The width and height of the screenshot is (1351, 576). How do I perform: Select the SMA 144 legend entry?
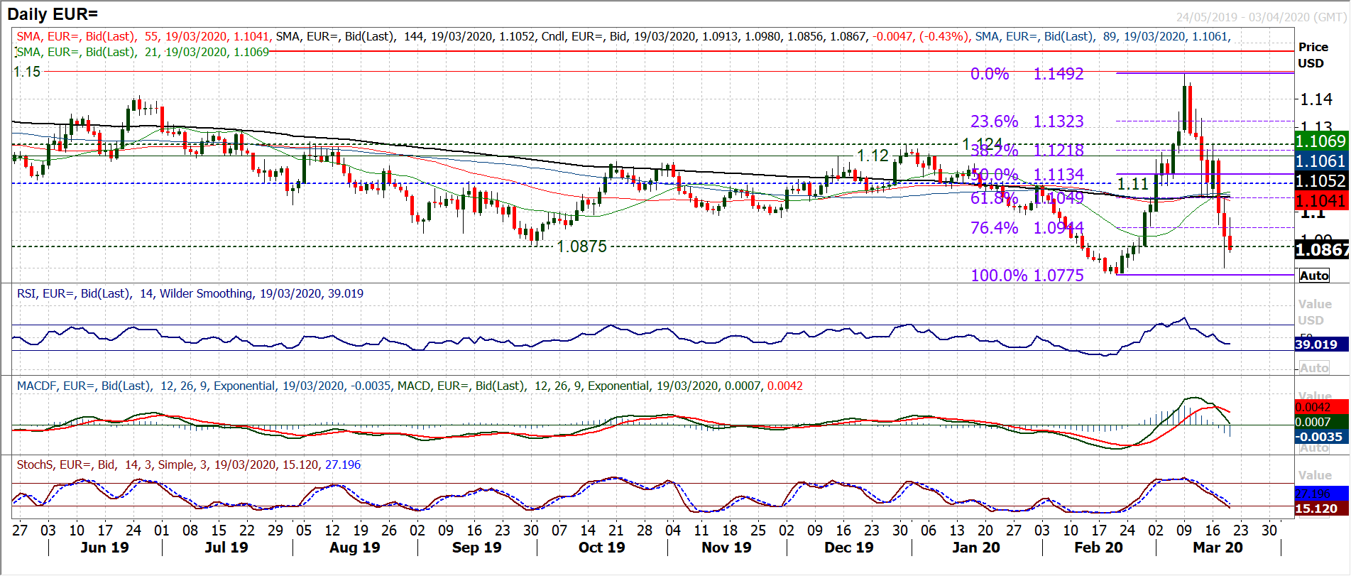[405, 36]
